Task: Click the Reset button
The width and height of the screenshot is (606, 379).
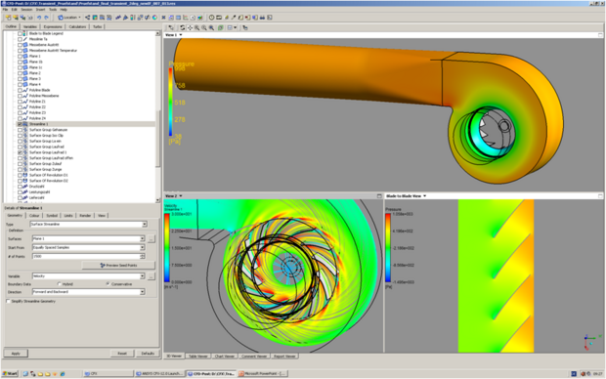Action: coord(122,354)
